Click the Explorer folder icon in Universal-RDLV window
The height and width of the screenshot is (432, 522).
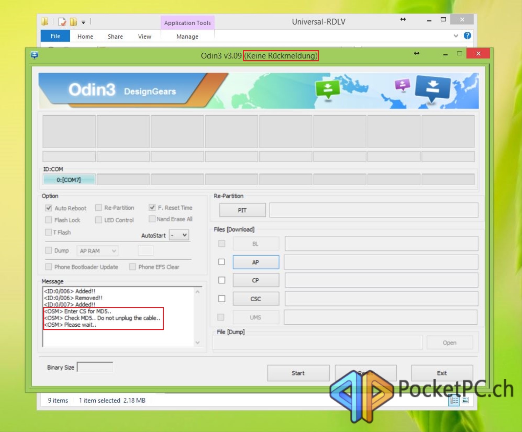(x=45, y=22)
